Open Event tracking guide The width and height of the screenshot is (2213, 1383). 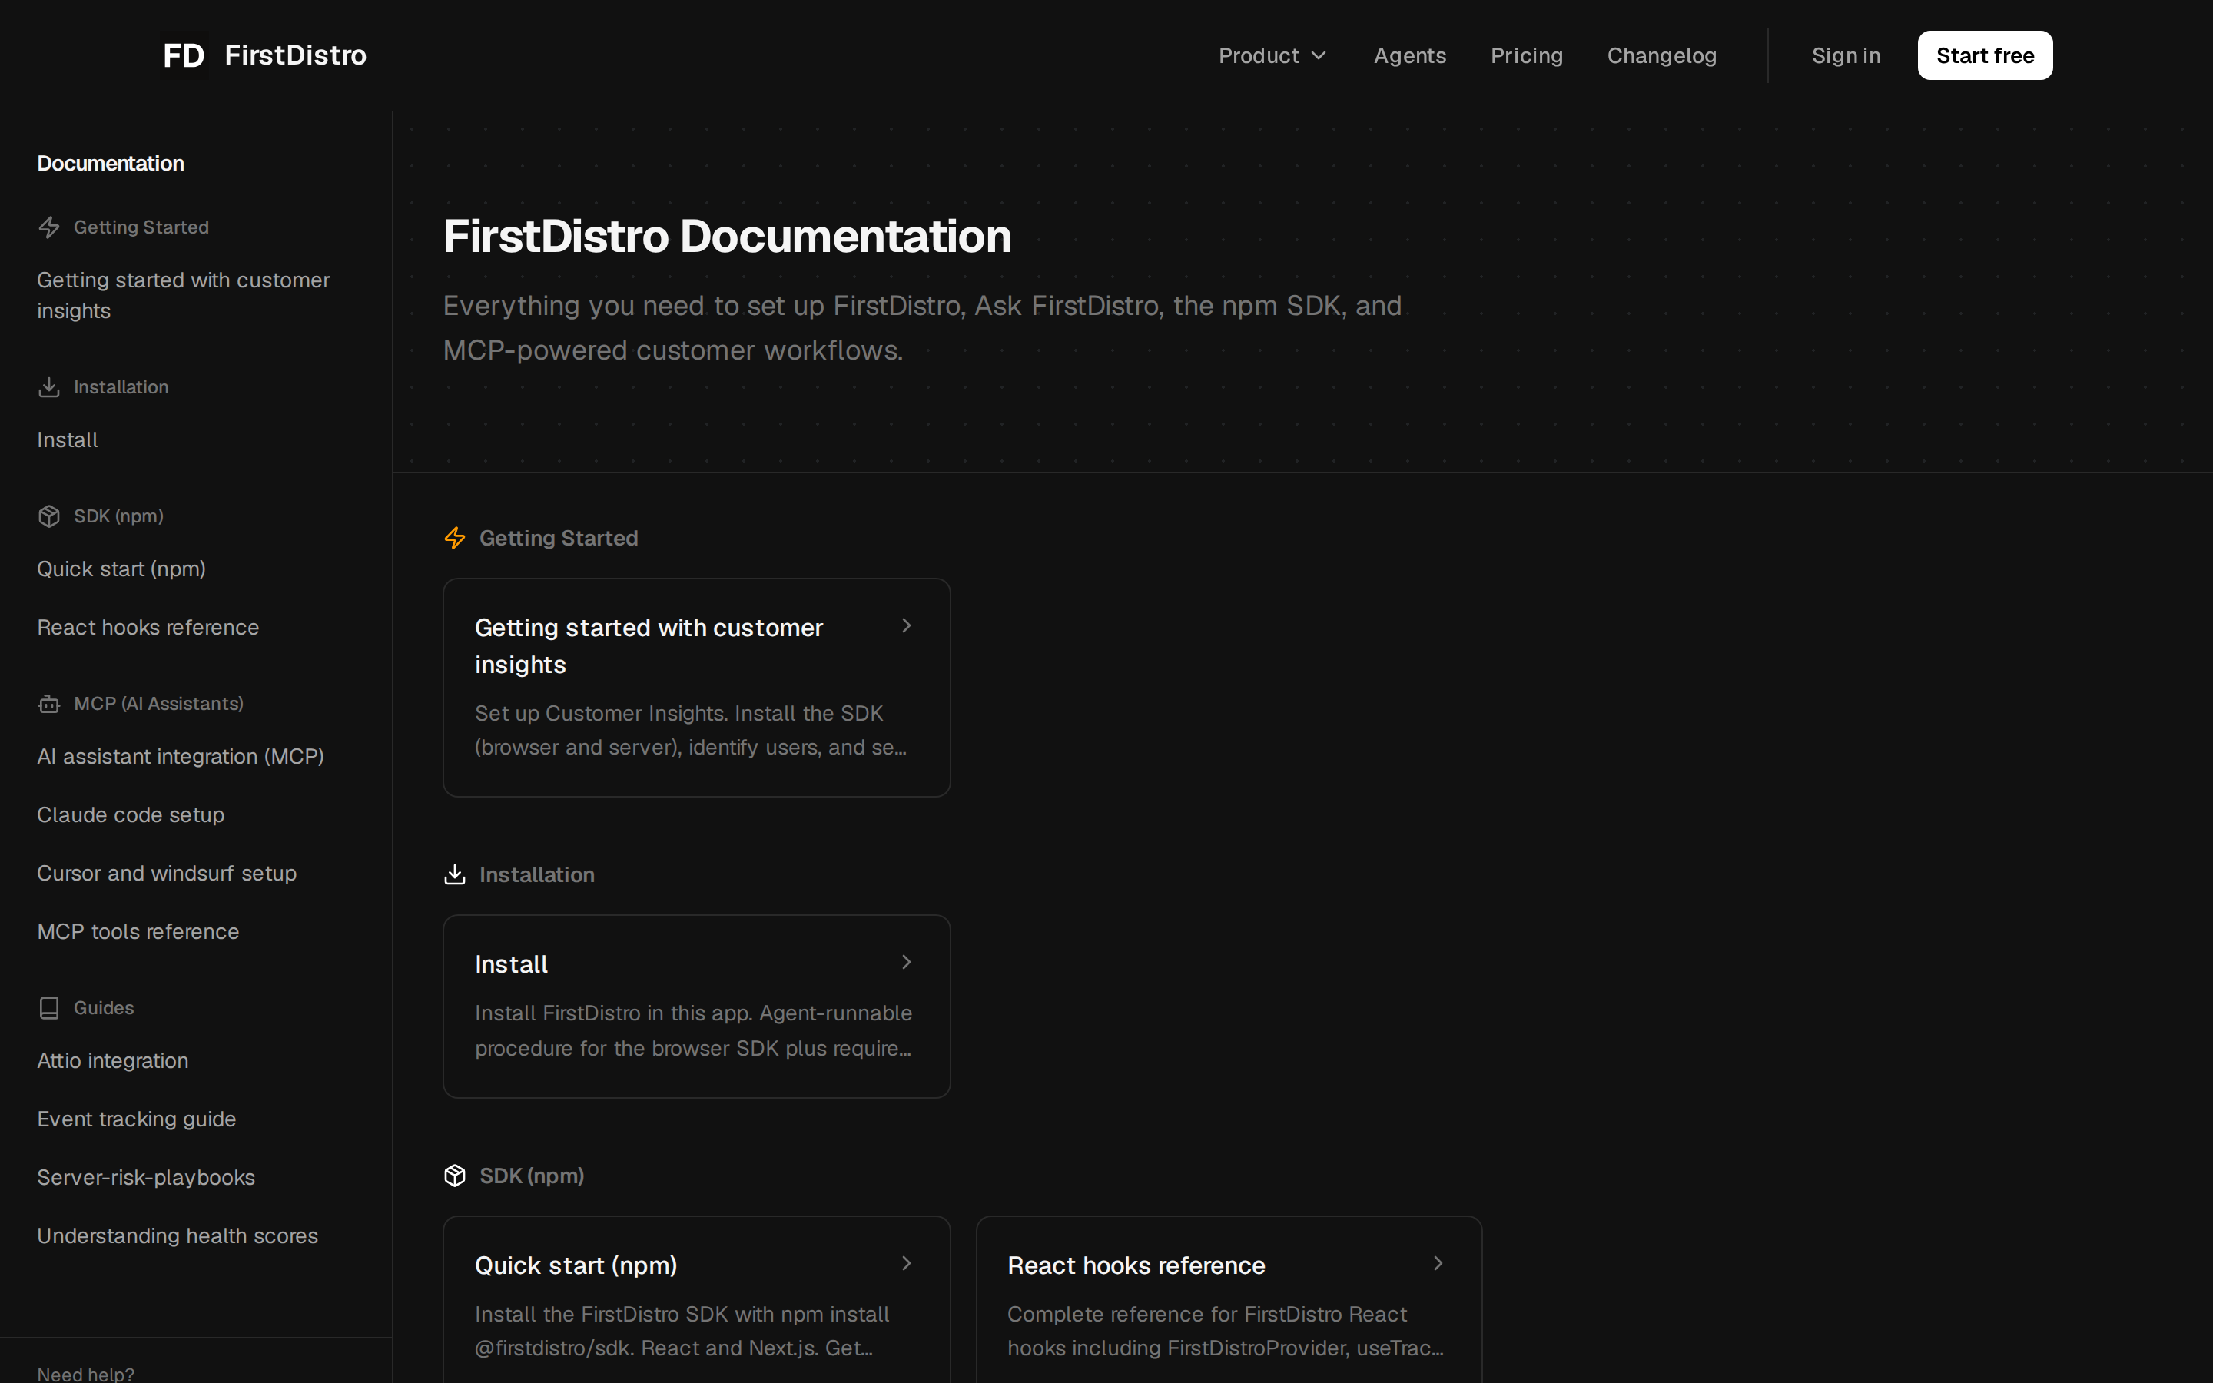(x=136, y=1119)
